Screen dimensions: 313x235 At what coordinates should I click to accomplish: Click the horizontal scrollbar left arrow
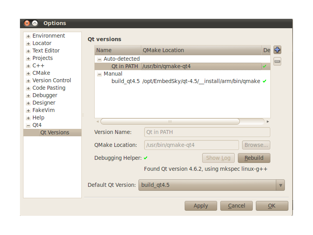click(x=97, y=121)
